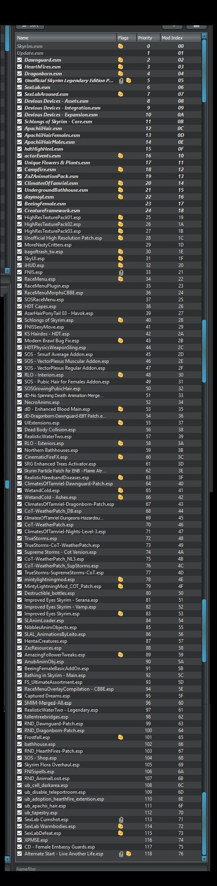Click the plugin list scrollbar up arrow
This screenshot has width=217, height=886.
pos(204,36)
